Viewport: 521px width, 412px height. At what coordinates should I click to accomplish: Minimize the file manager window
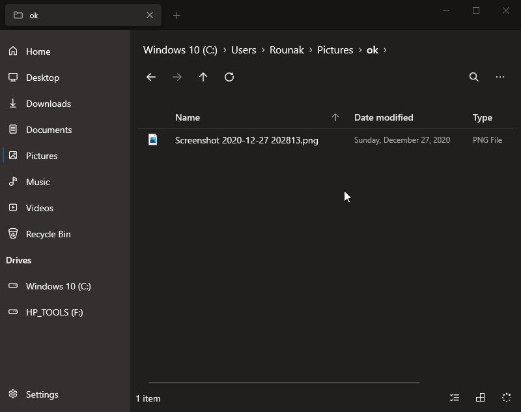[446, 10]
